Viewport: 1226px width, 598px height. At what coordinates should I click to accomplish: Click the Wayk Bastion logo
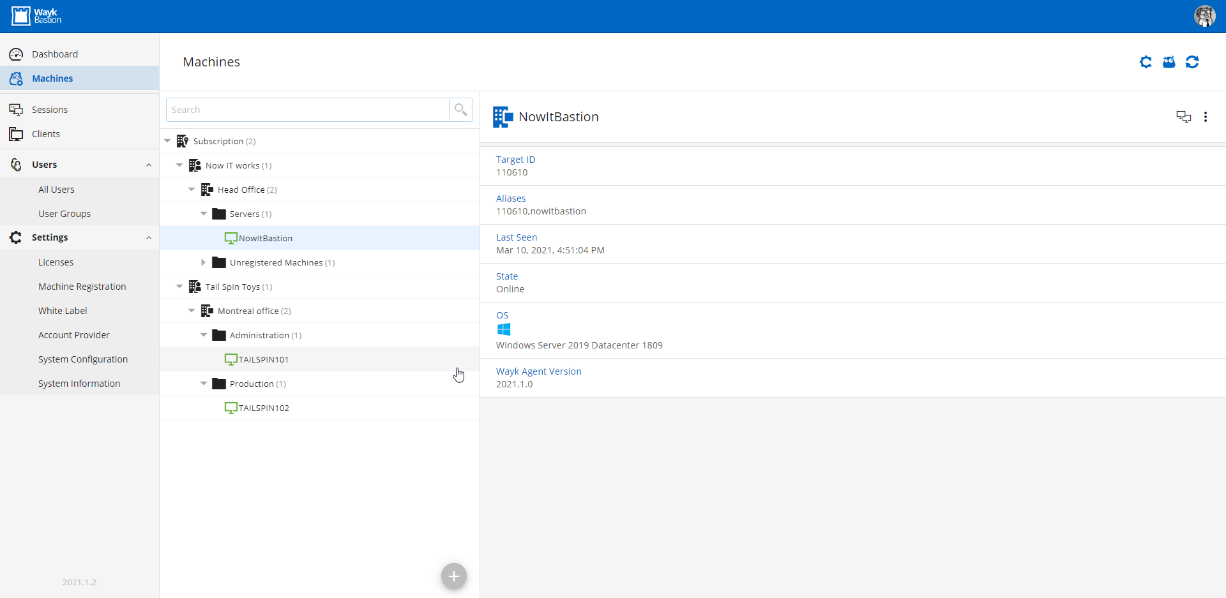pos(36,16)
